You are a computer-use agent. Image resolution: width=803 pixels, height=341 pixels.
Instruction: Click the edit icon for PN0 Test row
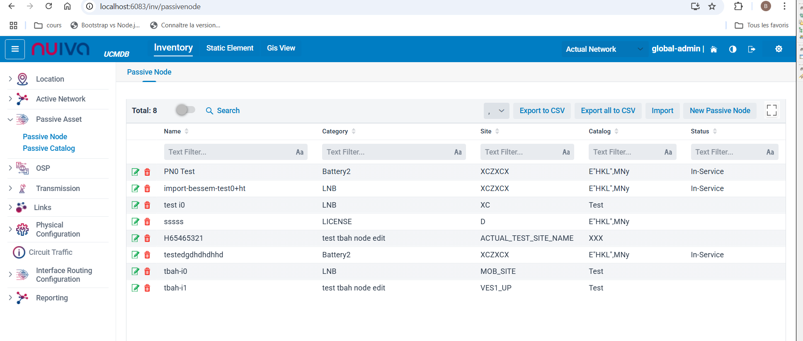tap(136, 172)
